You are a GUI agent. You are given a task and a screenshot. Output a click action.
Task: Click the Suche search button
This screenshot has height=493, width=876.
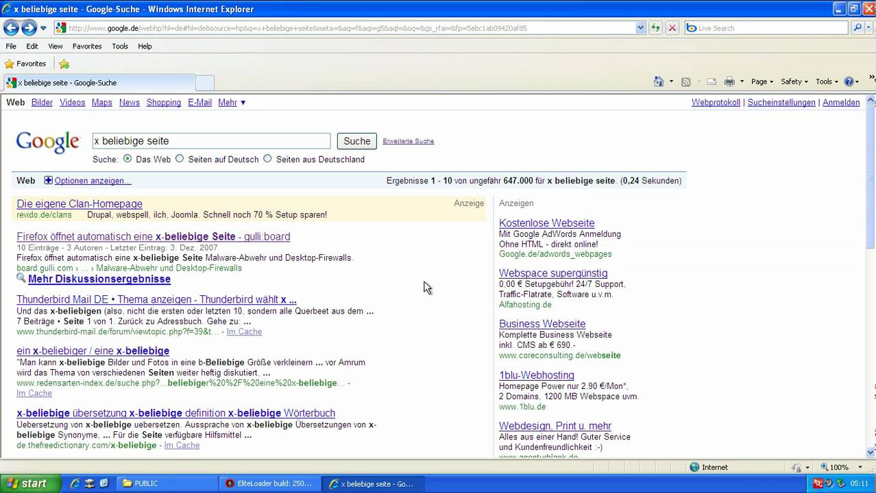pos(356,140)
